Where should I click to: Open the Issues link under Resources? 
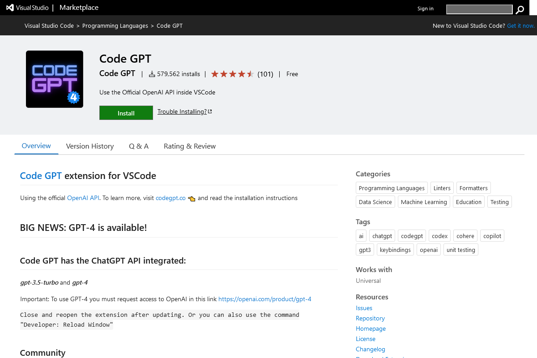[x=364, y=308]
